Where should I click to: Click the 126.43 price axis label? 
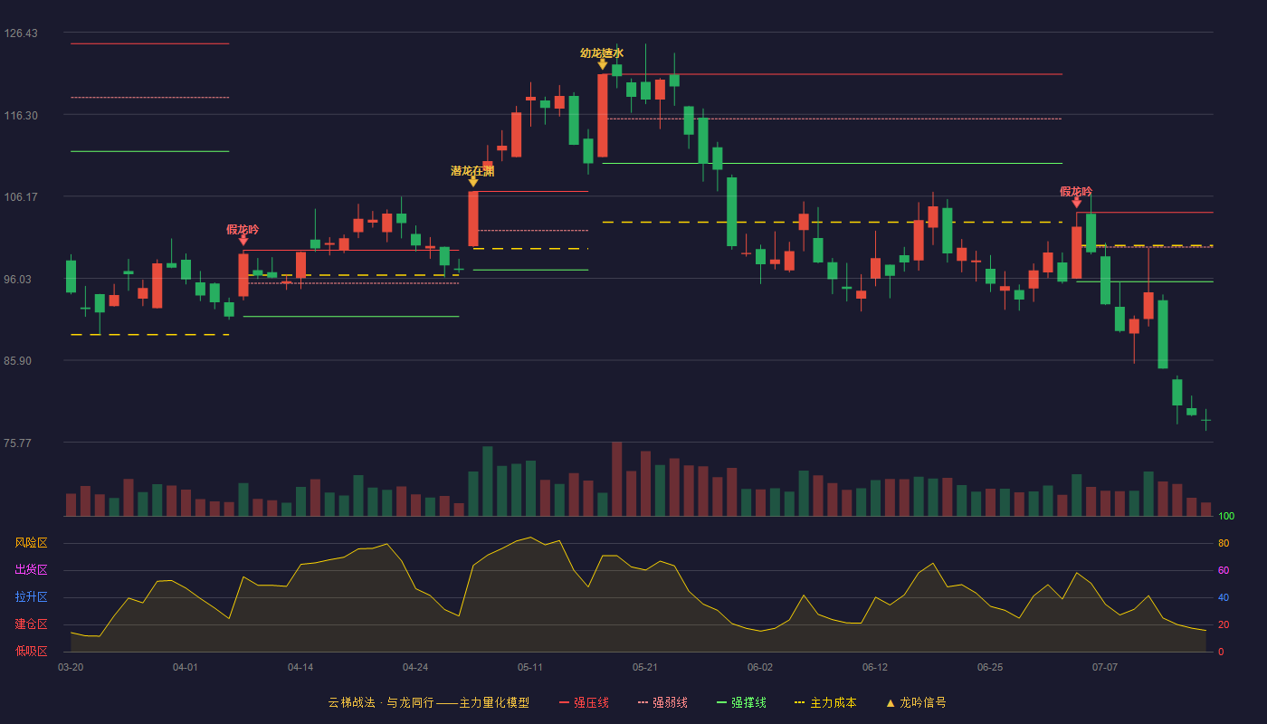tap(21, 33)
